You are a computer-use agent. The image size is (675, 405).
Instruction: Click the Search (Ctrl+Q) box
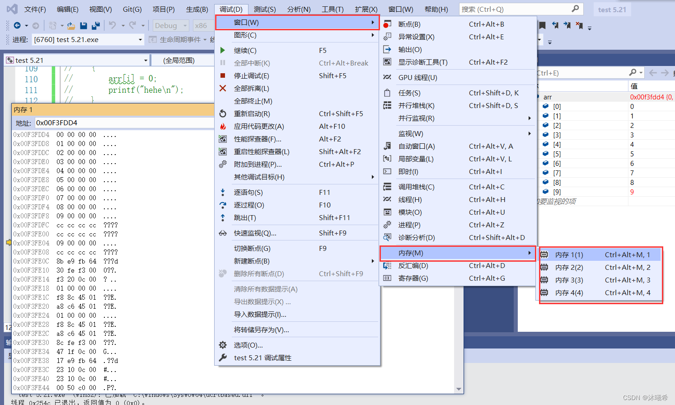click(521, 9)
